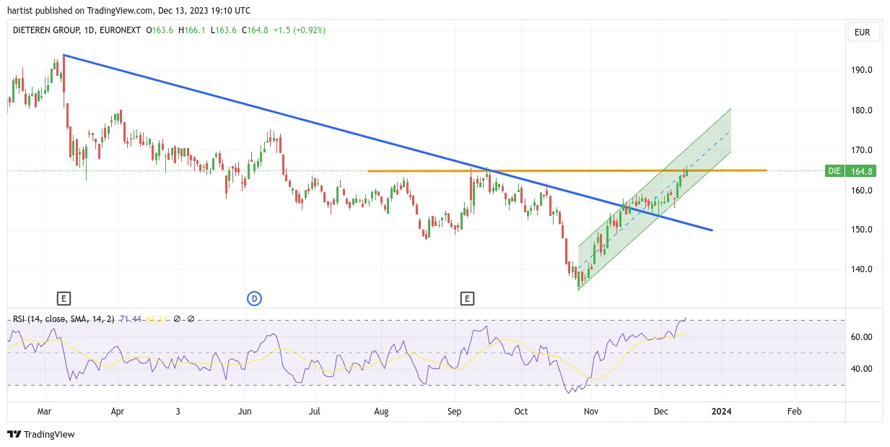890x447 pixels.
Task: Click the 164.8 last price label
Action: pos(860,171)
